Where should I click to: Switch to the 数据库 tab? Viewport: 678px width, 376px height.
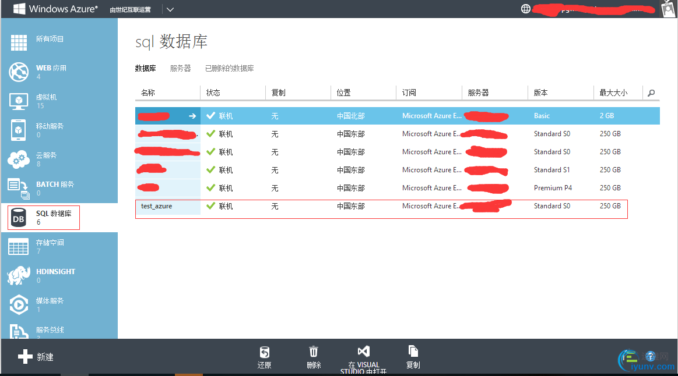tap(145, 68)
